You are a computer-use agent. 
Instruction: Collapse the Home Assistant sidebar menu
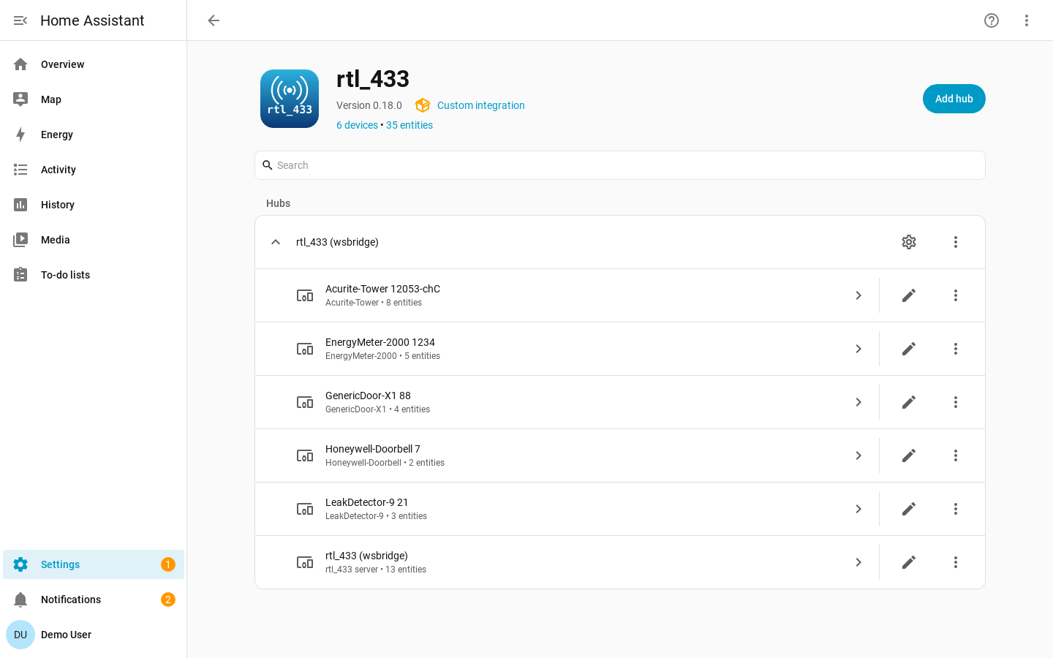point(20,20)
